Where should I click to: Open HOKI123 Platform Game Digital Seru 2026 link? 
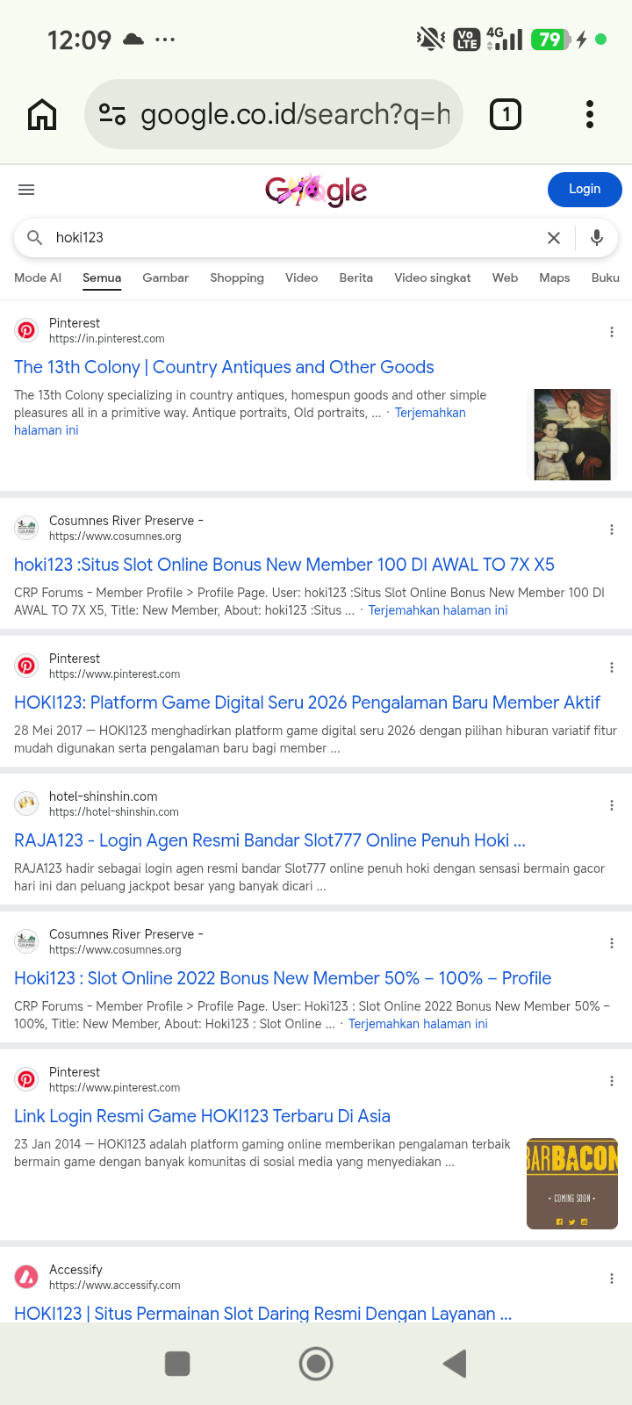point(307,702)
